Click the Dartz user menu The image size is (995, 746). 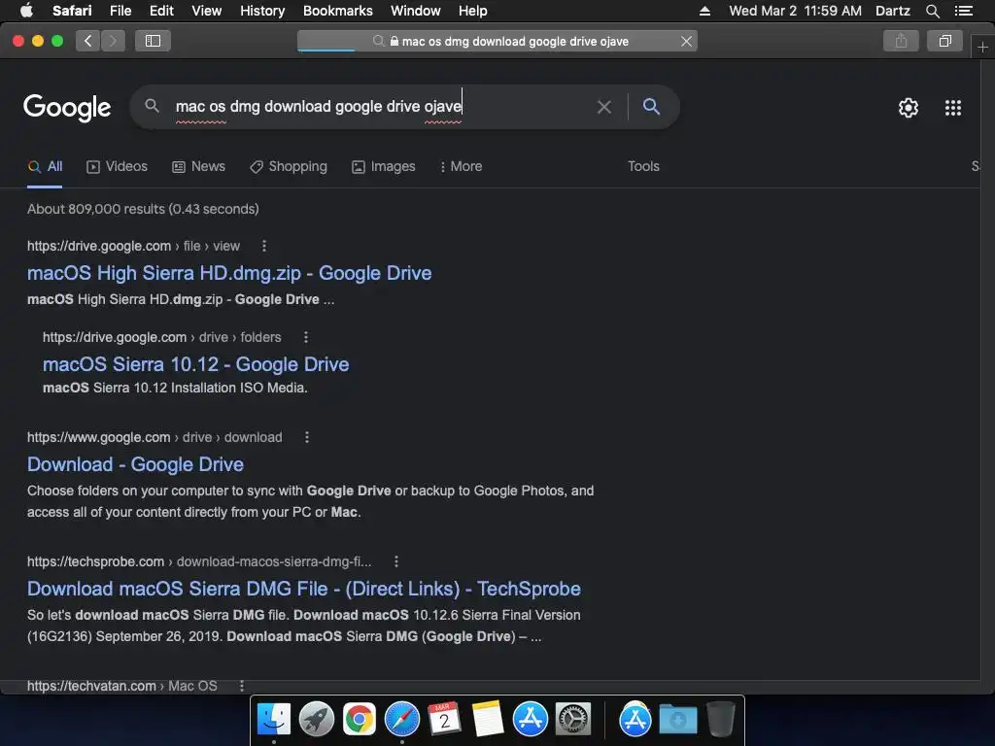pos(892,11)
